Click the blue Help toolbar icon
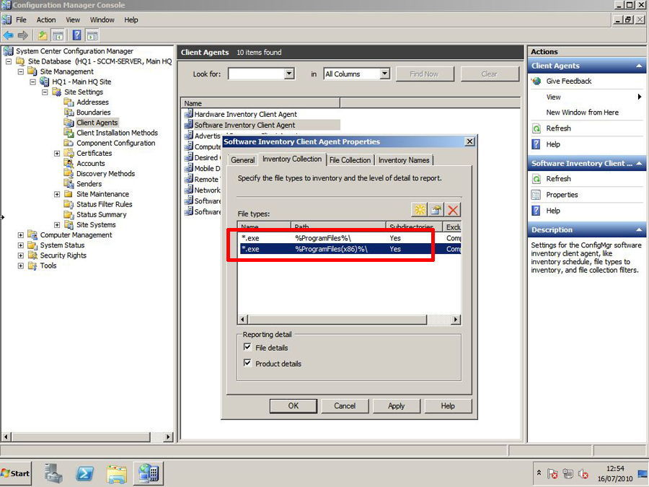Image resolution: width=649 pixels, height=487 pixels. coord(77,35)
